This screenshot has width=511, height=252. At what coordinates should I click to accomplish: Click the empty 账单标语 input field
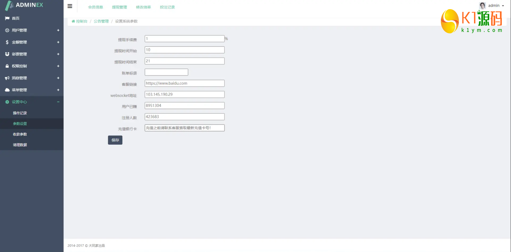tap(166, 72)
